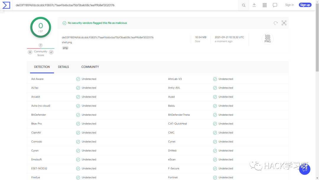
Task: Switch to the DETECTION tab
Action: tap(42, 67)
